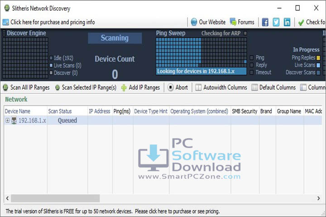Open the Our Website link
Image resolution: width=326 pixels, height=217 pixels.
(x=212, y=22)
